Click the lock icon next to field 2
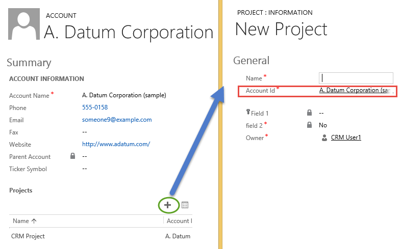This screenshot has width=401, height=249. click(309, 125)
